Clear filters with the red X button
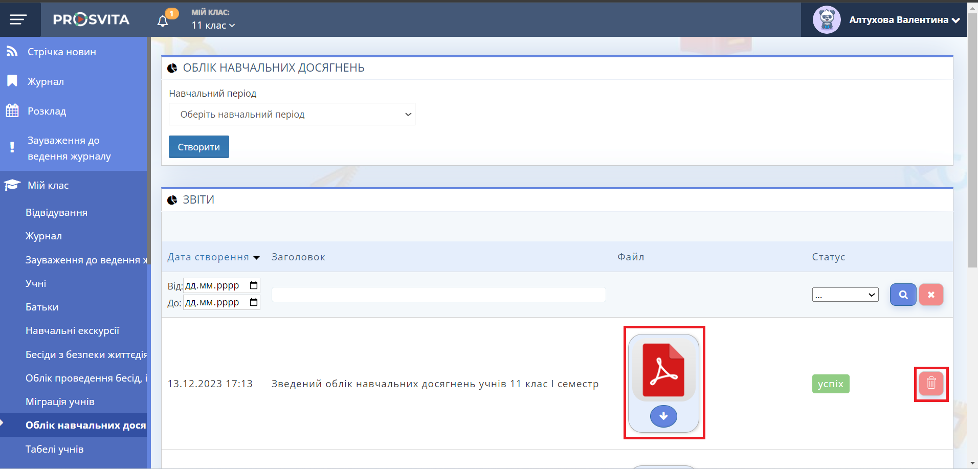The image size is (978, 469). 931,295
